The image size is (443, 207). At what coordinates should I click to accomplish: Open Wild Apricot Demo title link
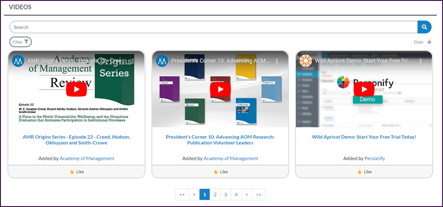tap(364, 137)
